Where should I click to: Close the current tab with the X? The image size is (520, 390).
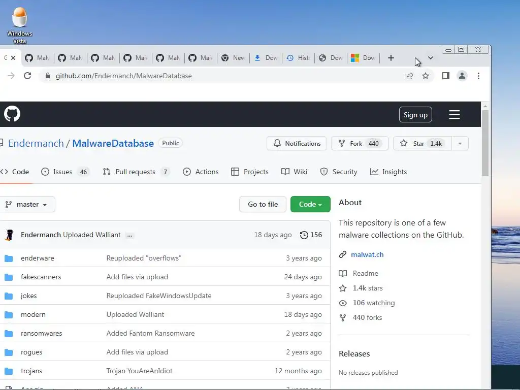13,58
